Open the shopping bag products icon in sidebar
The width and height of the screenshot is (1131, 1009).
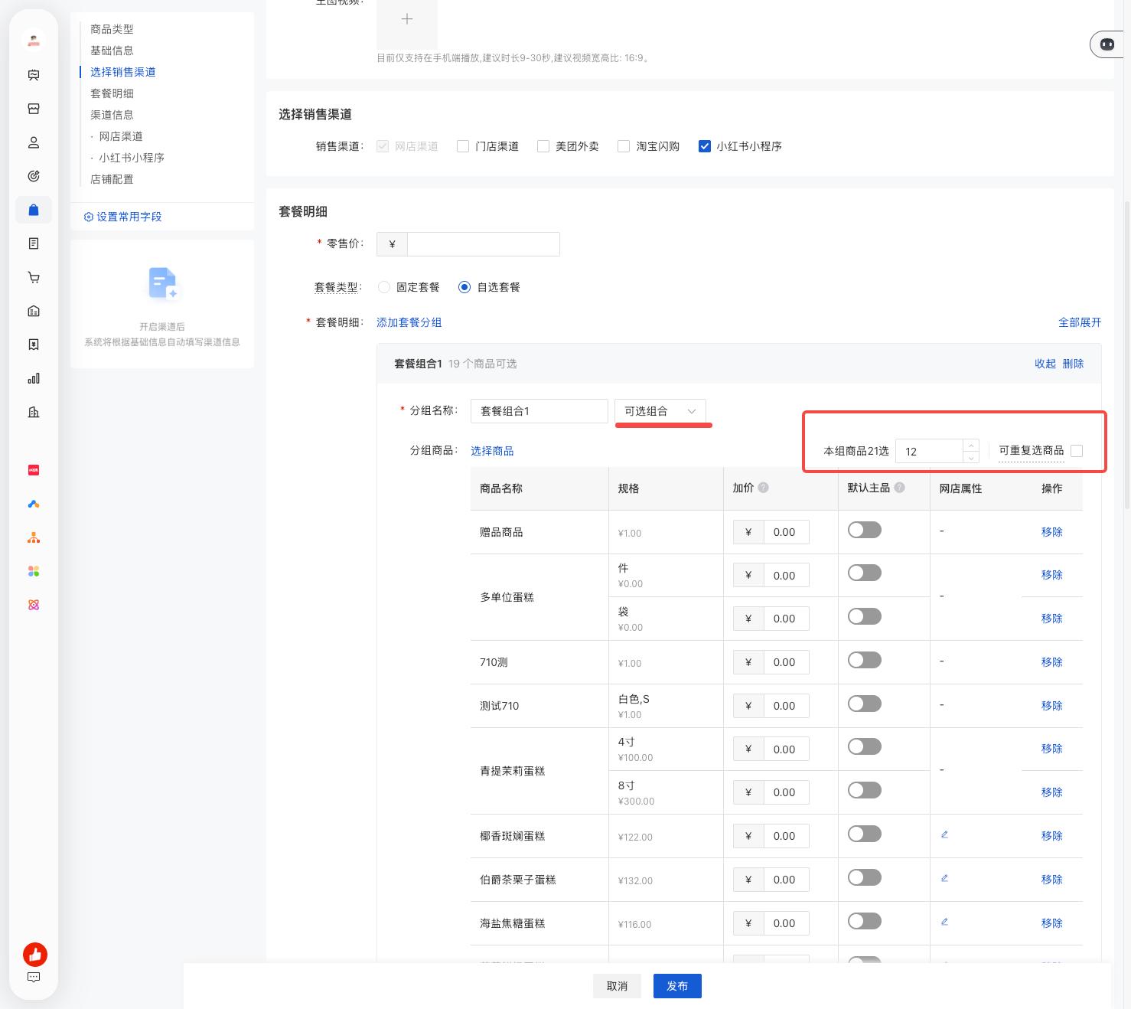34,210
